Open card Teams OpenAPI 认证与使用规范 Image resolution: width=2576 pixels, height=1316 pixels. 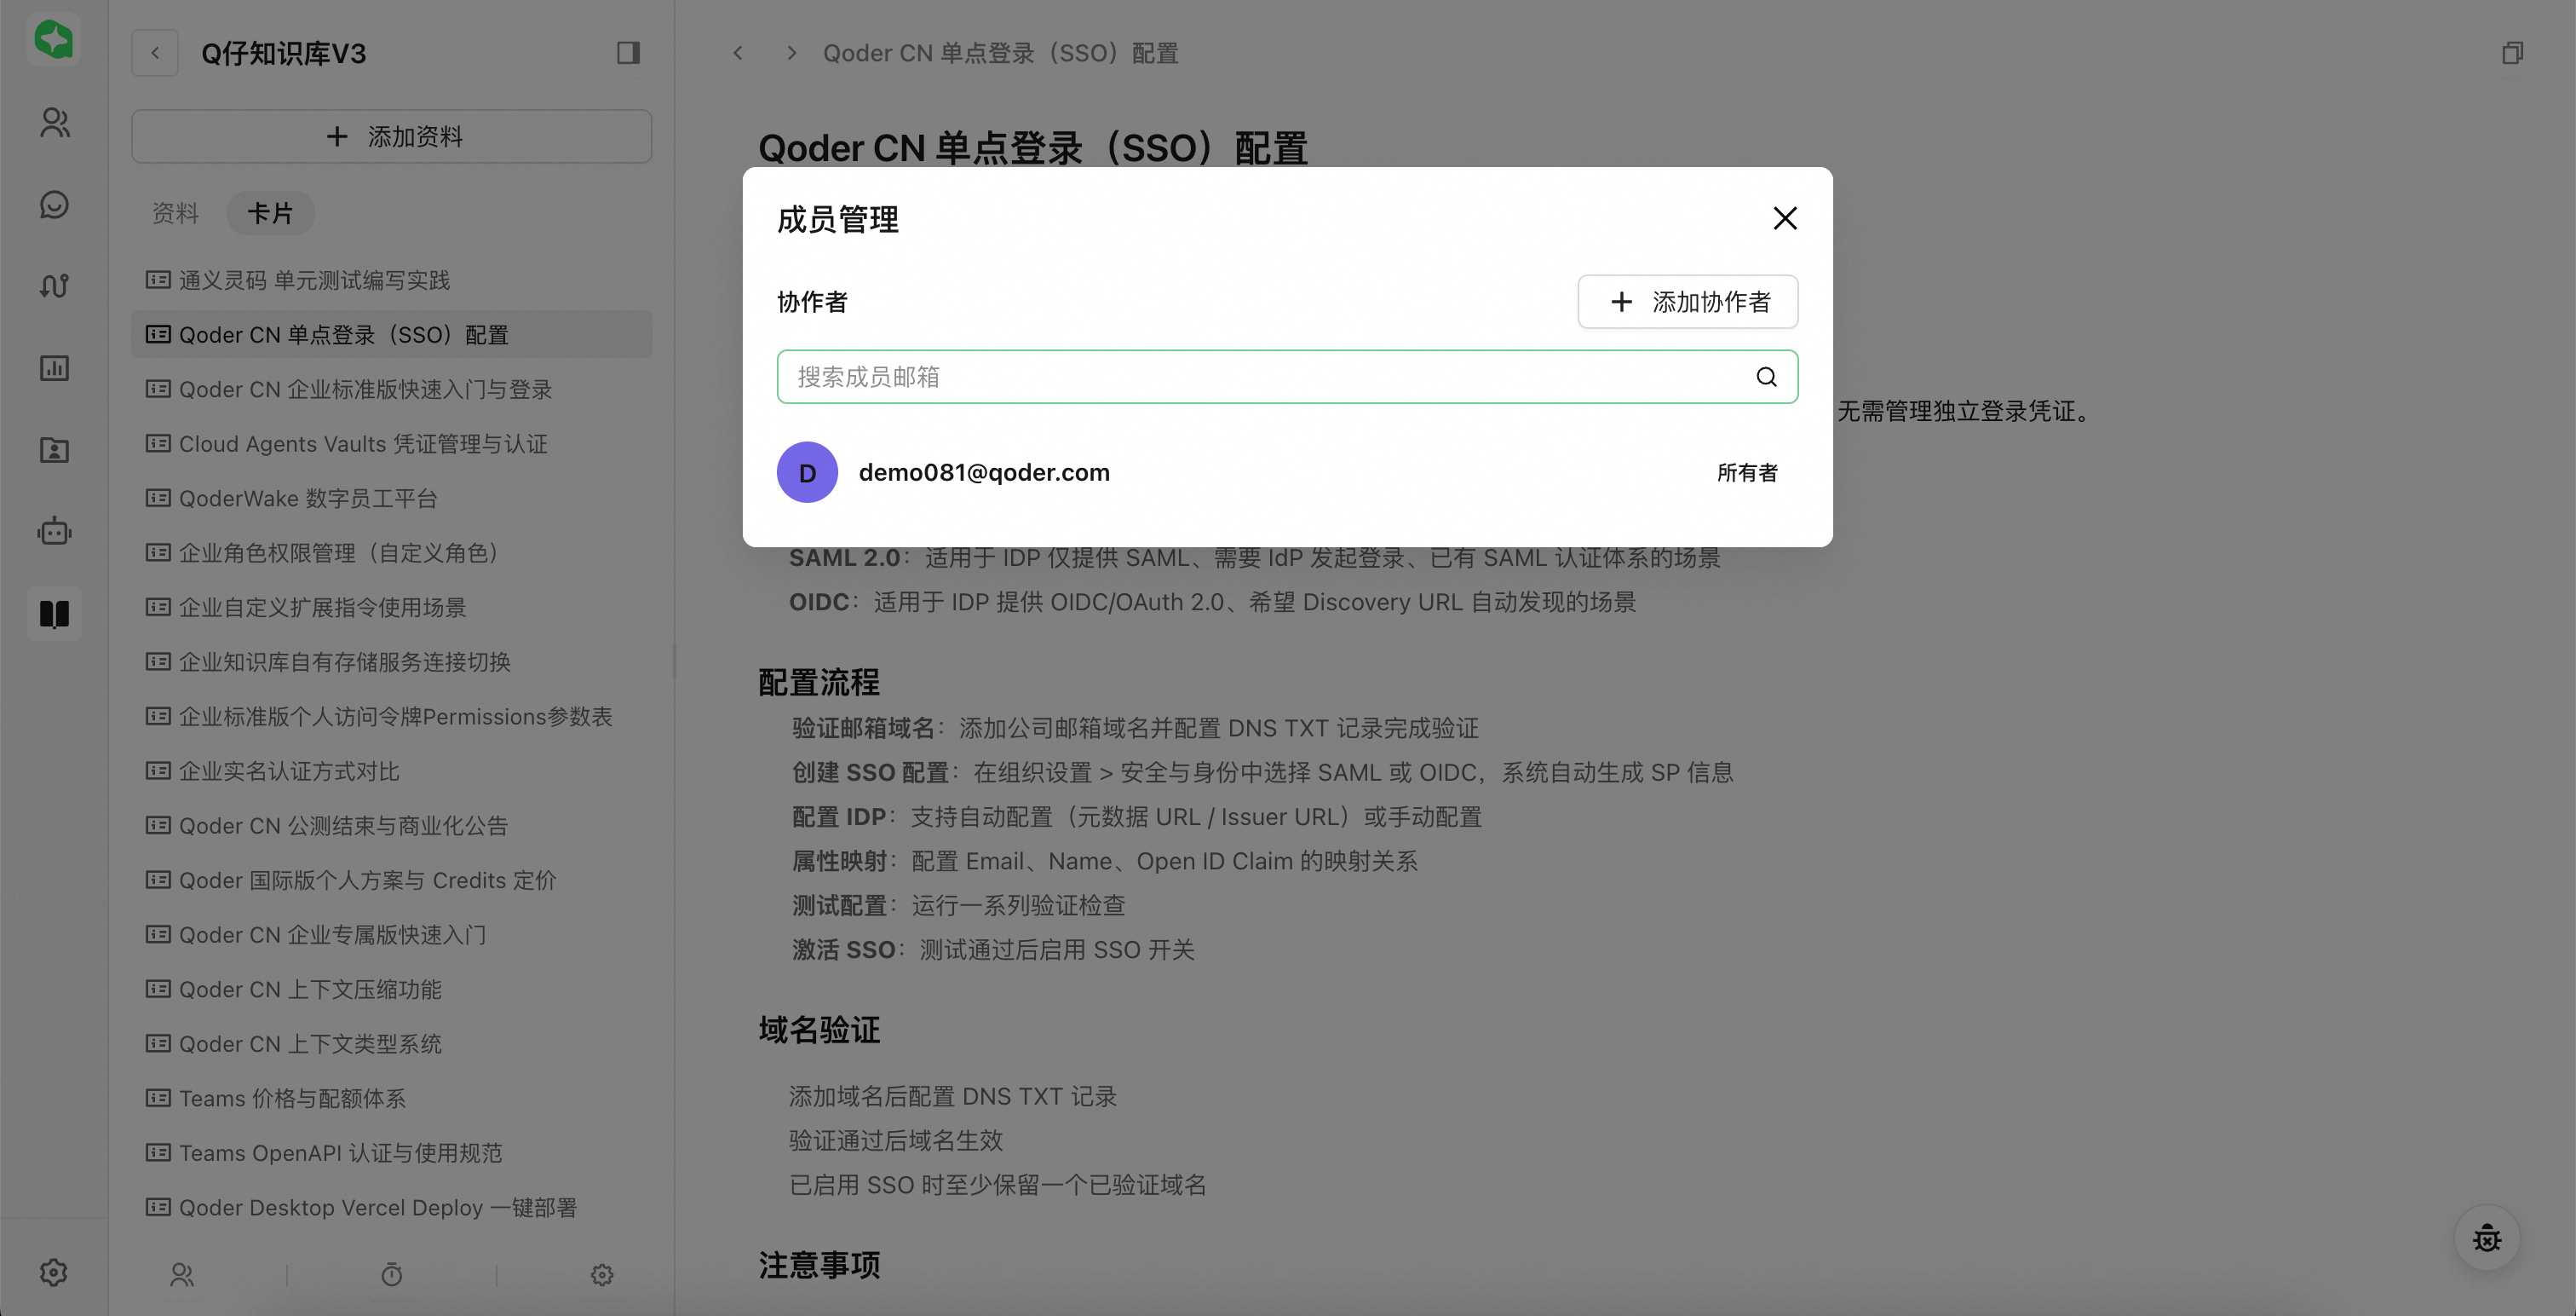point(391,1153)
